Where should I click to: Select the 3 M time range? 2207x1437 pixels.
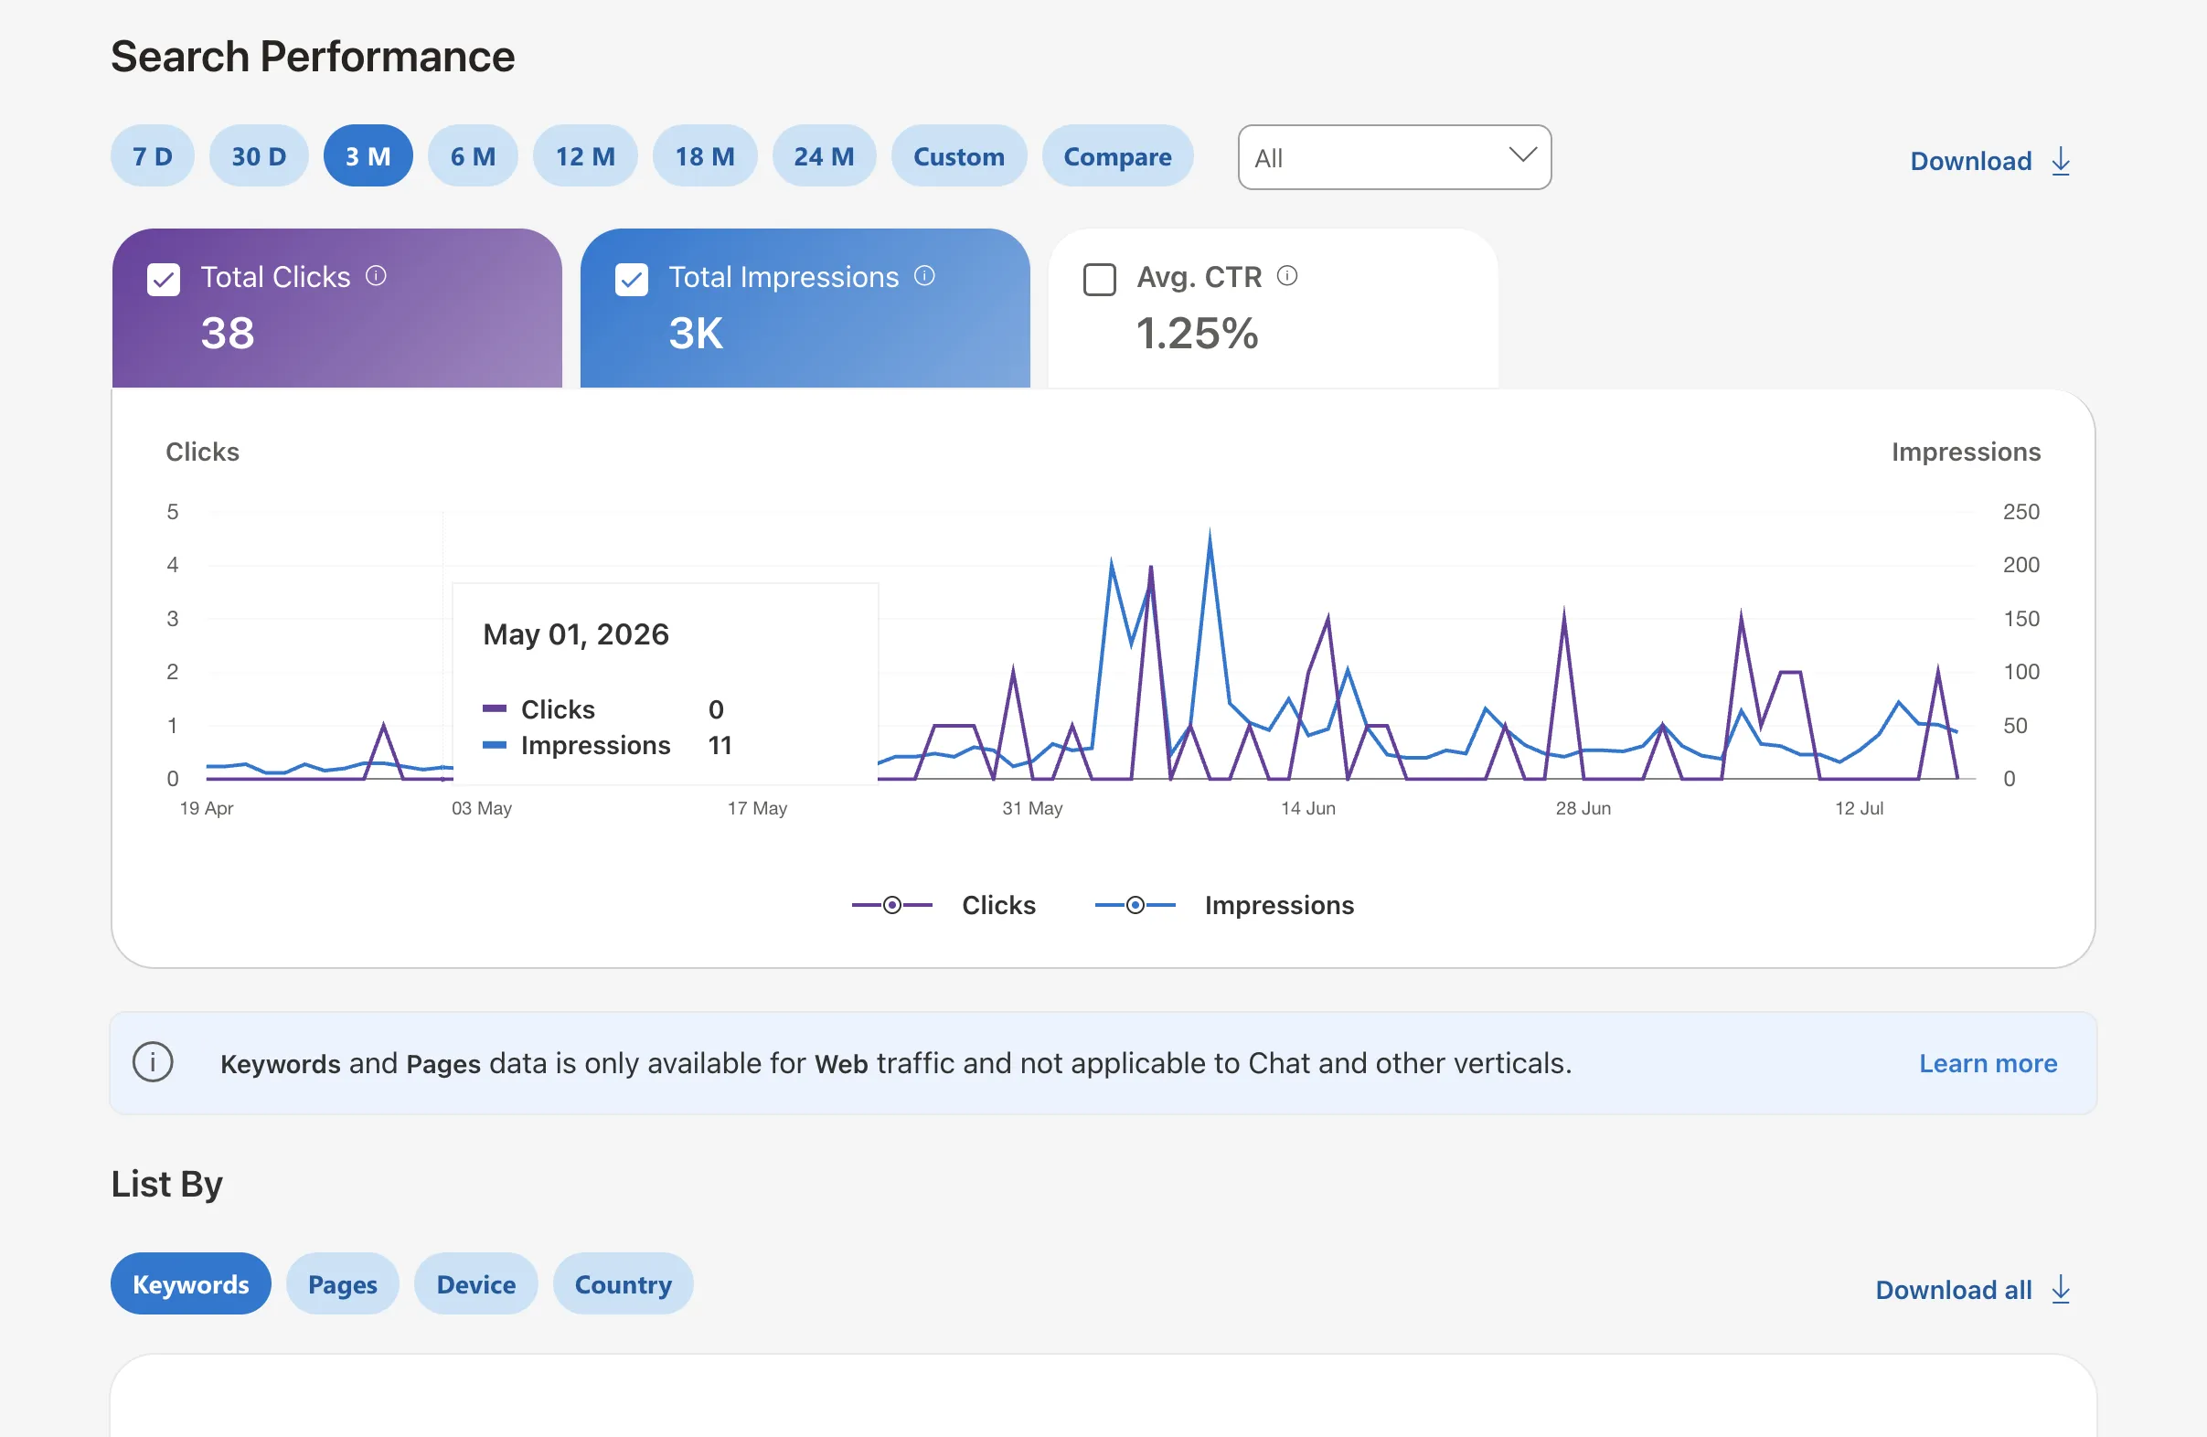coord(368,156)
